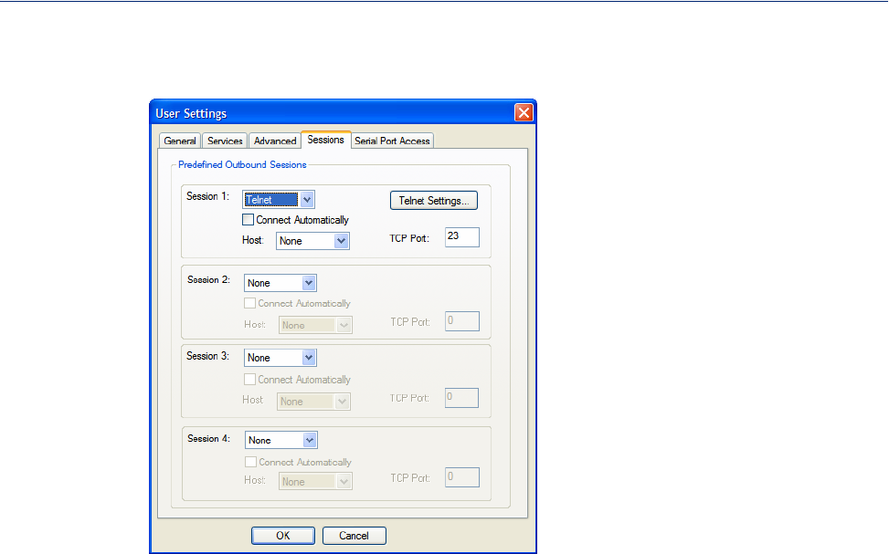Click the Cancel button
889x554 pixels.
tap(355, 536)
